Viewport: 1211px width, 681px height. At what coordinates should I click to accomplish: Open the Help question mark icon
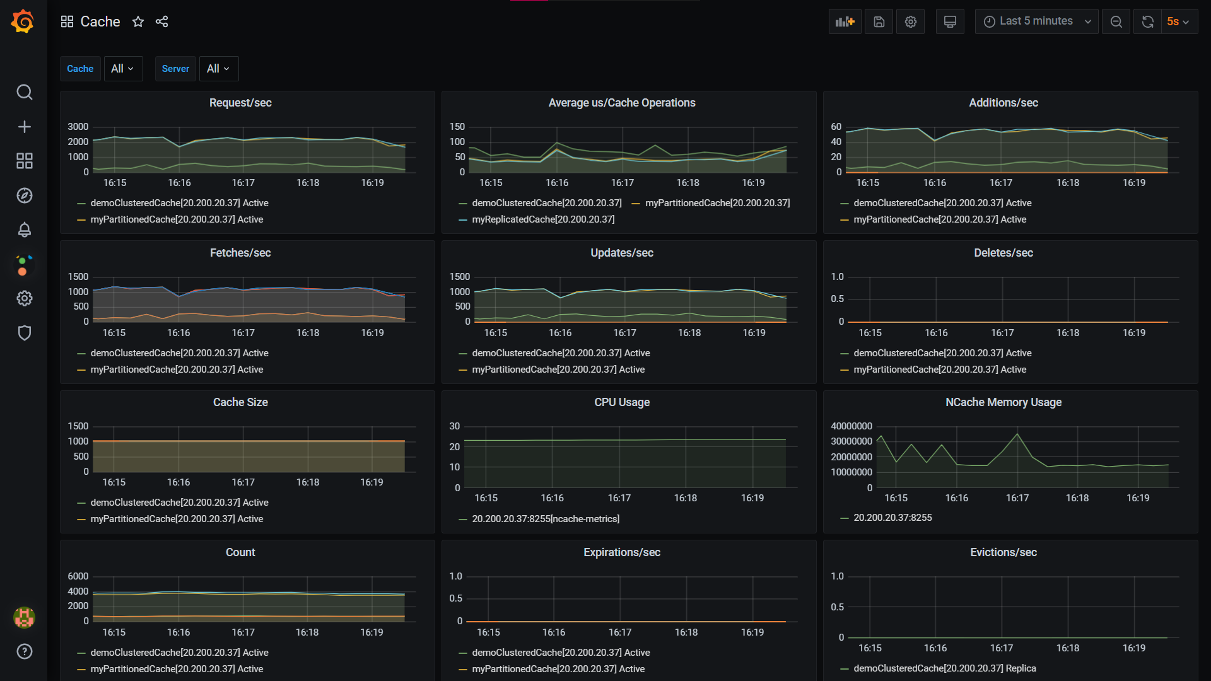click(24, 651)
